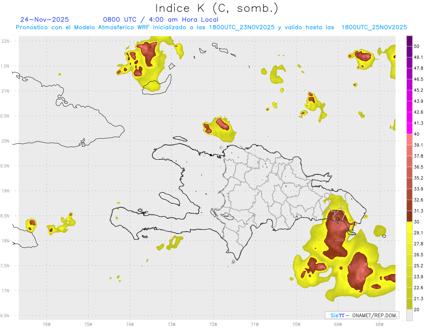Pick the dark purple band between 49.1 and 50
The width and height of the screenshot is (426, 329).
409,52
